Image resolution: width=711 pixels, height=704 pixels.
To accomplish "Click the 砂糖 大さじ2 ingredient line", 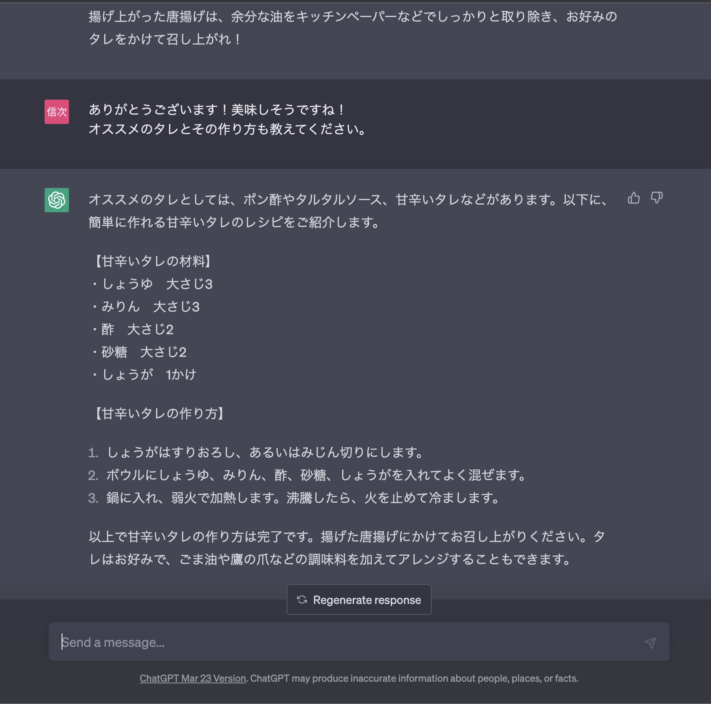I will pos(139,352).
